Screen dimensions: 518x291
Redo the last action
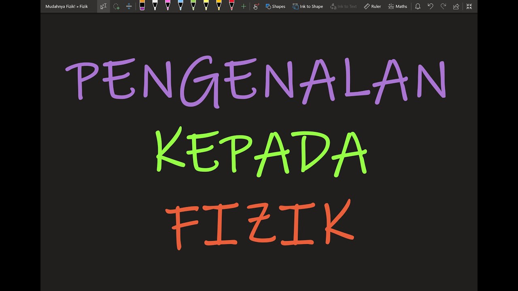point(443,6)
